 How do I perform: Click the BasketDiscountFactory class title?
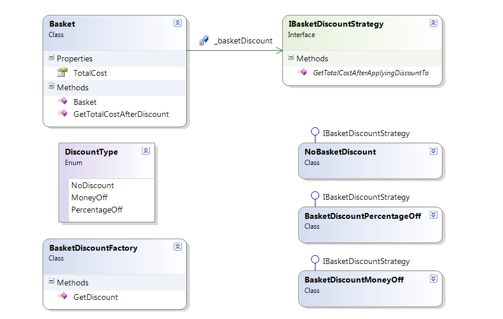click(93, 248)
